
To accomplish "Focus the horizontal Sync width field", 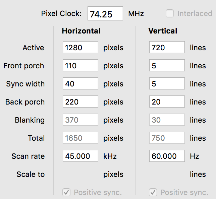I will tap(80, 84).
